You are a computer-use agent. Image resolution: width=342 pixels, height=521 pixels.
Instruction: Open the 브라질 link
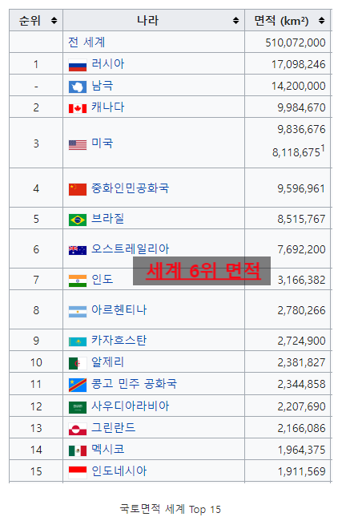tap(107, 218)
